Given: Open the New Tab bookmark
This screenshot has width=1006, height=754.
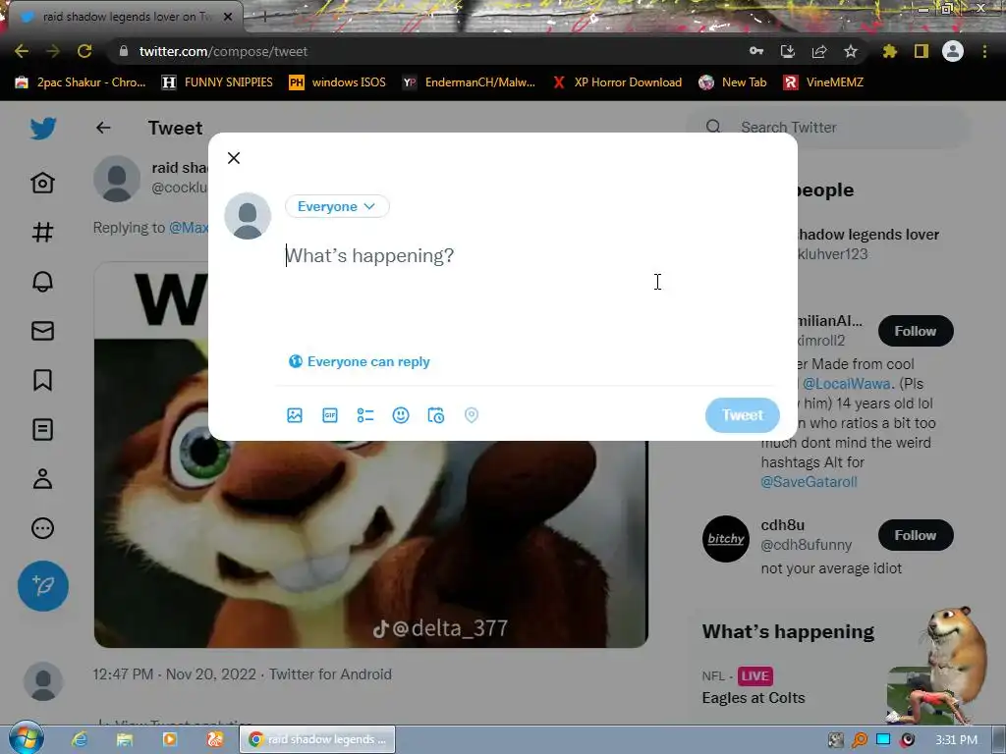Looking at the screenshot, I should coord(733,82).
